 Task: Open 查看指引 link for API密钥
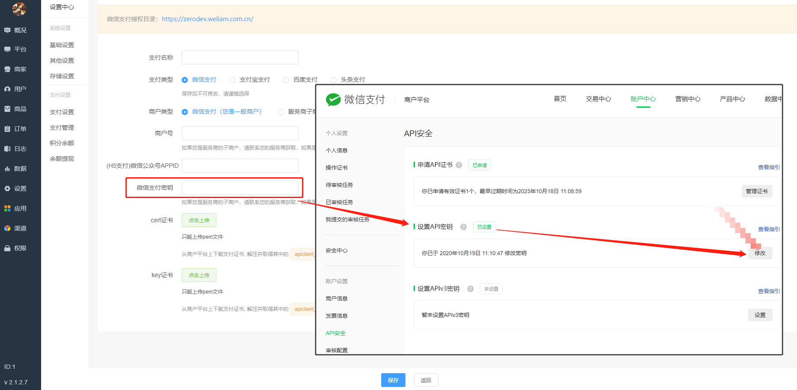[x=768, y=229]
